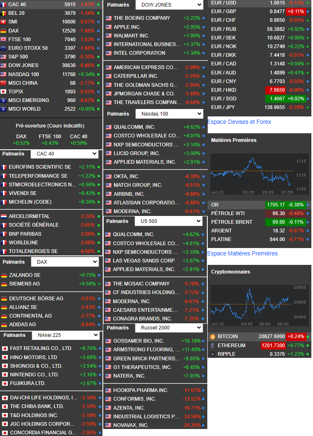The height and width of the screenshot is (436, 313).
Task: Open TOTALENERGIES SE stock
Action: point(33,251)
